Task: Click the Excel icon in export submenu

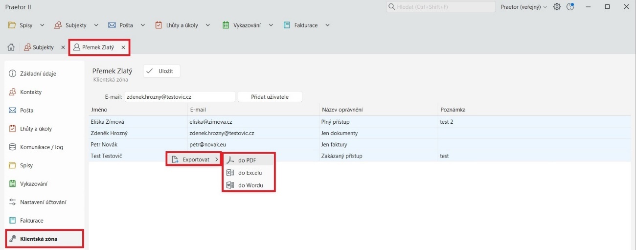Action: [230, 173]
